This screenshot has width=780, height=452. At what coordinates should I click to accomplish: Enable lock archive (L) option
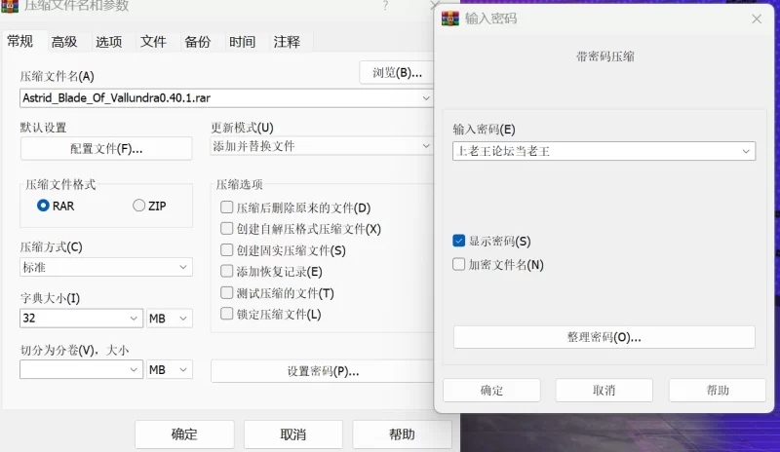coord(226,314)
